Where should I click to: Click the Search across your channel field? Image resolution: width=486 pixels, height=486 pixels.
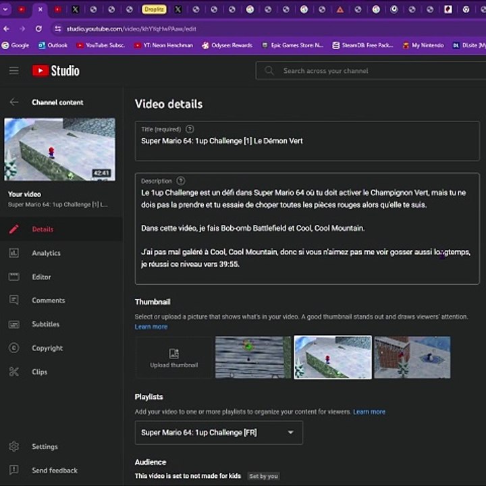(x=371, y=71)
